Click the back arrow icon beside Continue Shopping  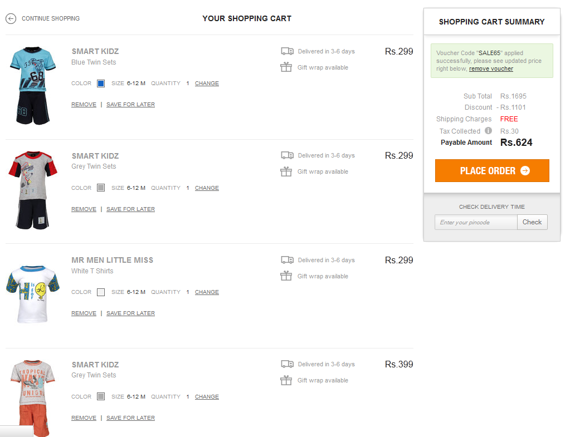(11, 18)
